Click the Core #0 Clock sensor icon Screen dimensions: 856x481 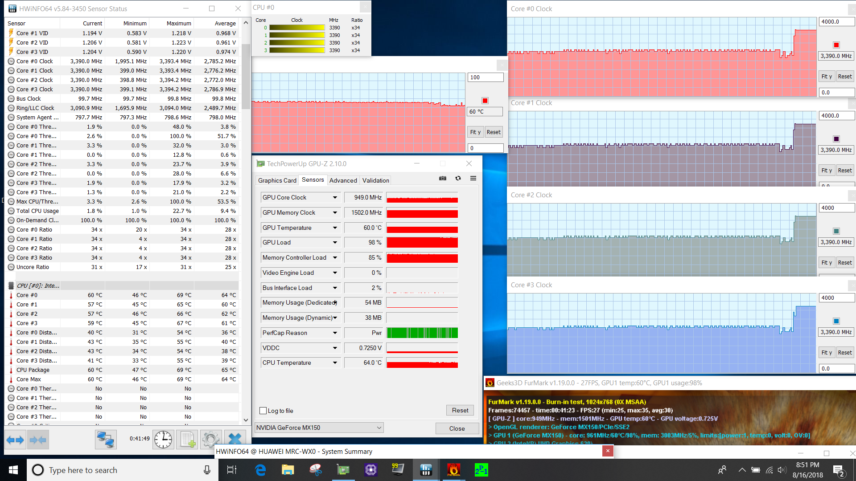pos(11,61)
